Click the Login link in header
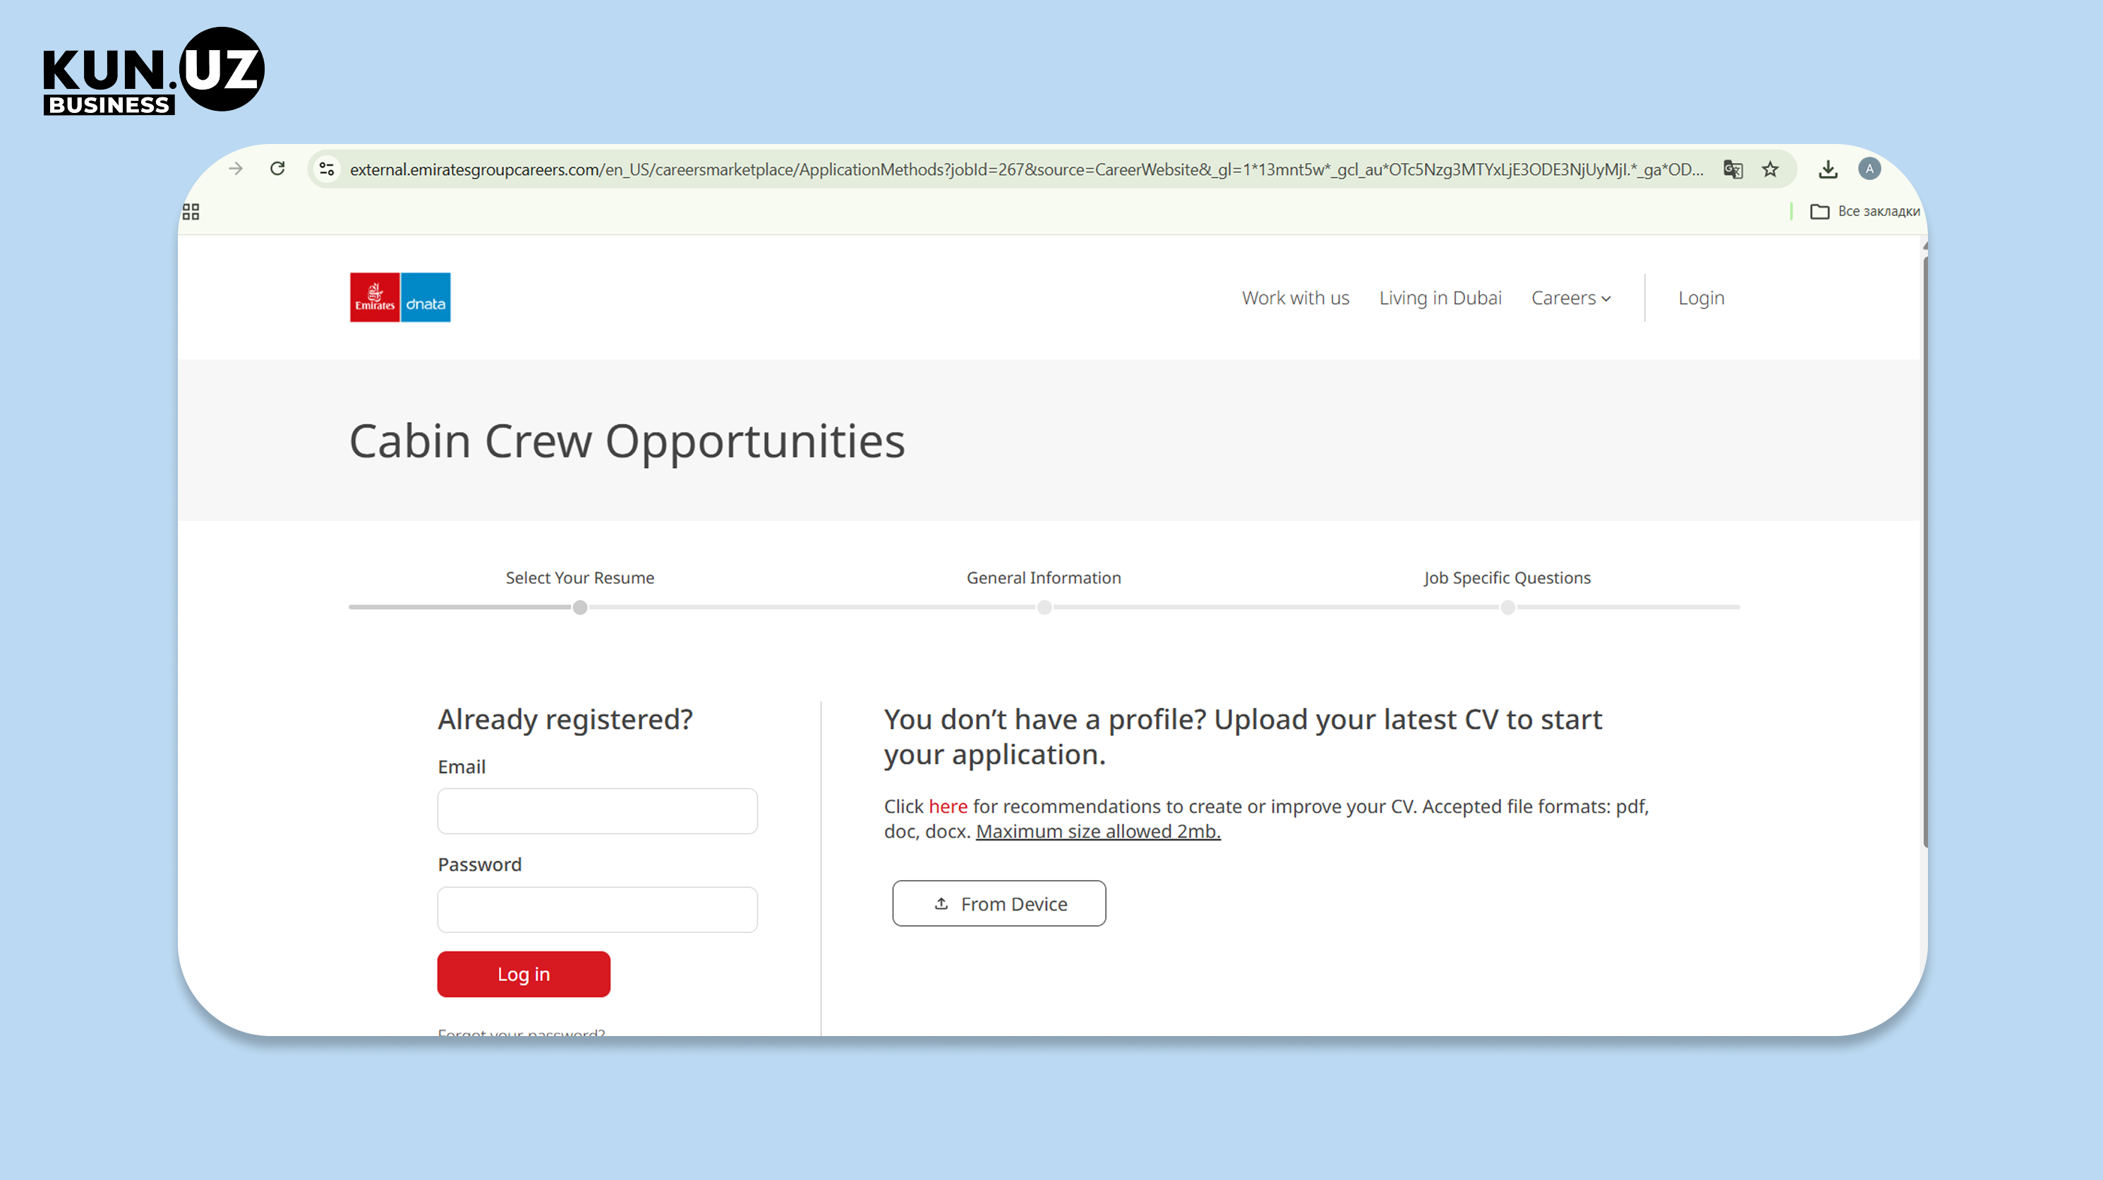 [x=1701, y=298]
